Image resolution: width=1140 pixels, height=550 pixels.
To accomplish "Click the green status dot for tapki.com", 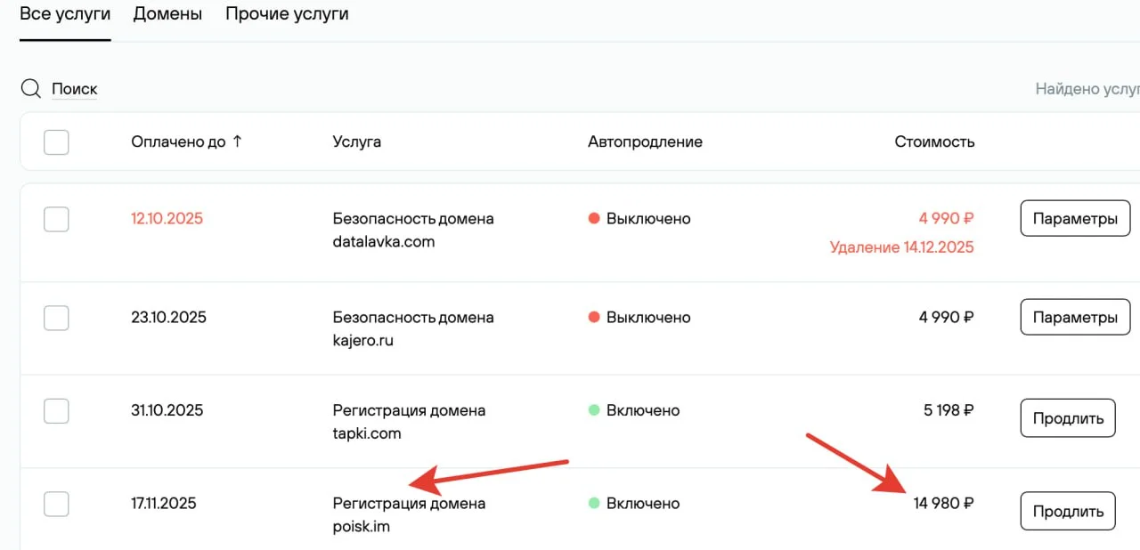I will tap(594, 410).
